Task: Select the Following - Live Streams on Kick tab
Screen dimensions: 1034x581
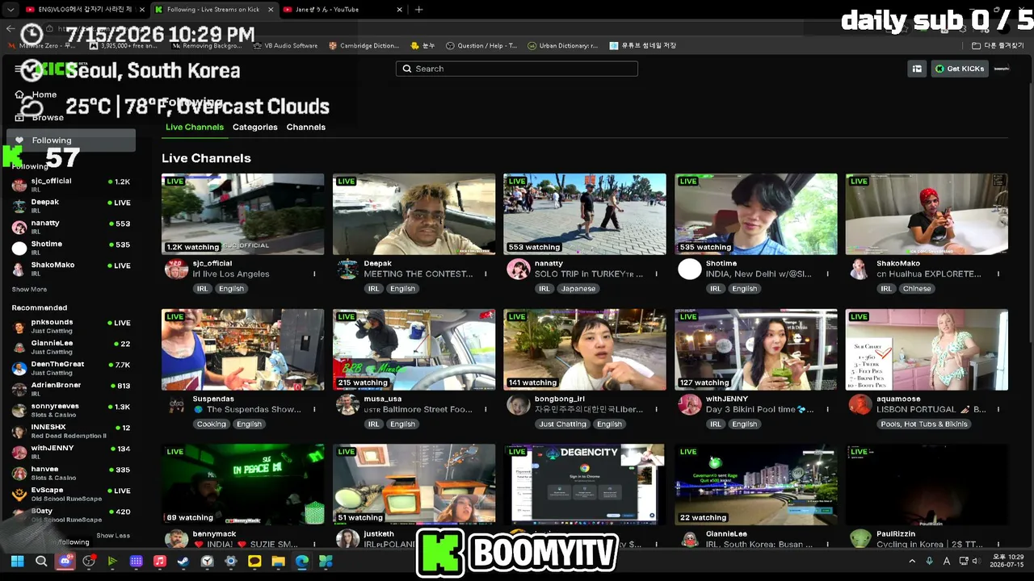Action: (x=213, y=10)
